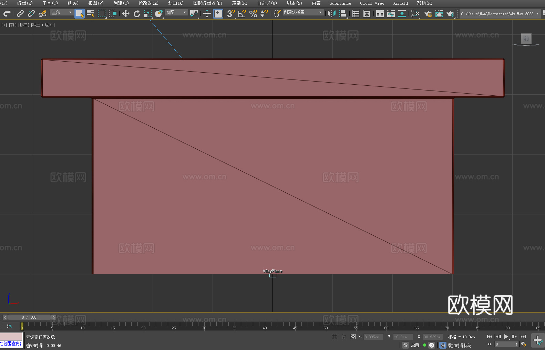Click the Align tool icon
This screenshot has width=545, height=350.
tap(343, 13)
